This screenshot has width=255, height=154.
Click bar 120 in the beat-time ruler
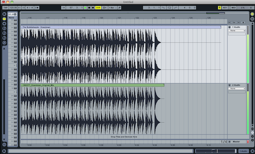[101, 18]
